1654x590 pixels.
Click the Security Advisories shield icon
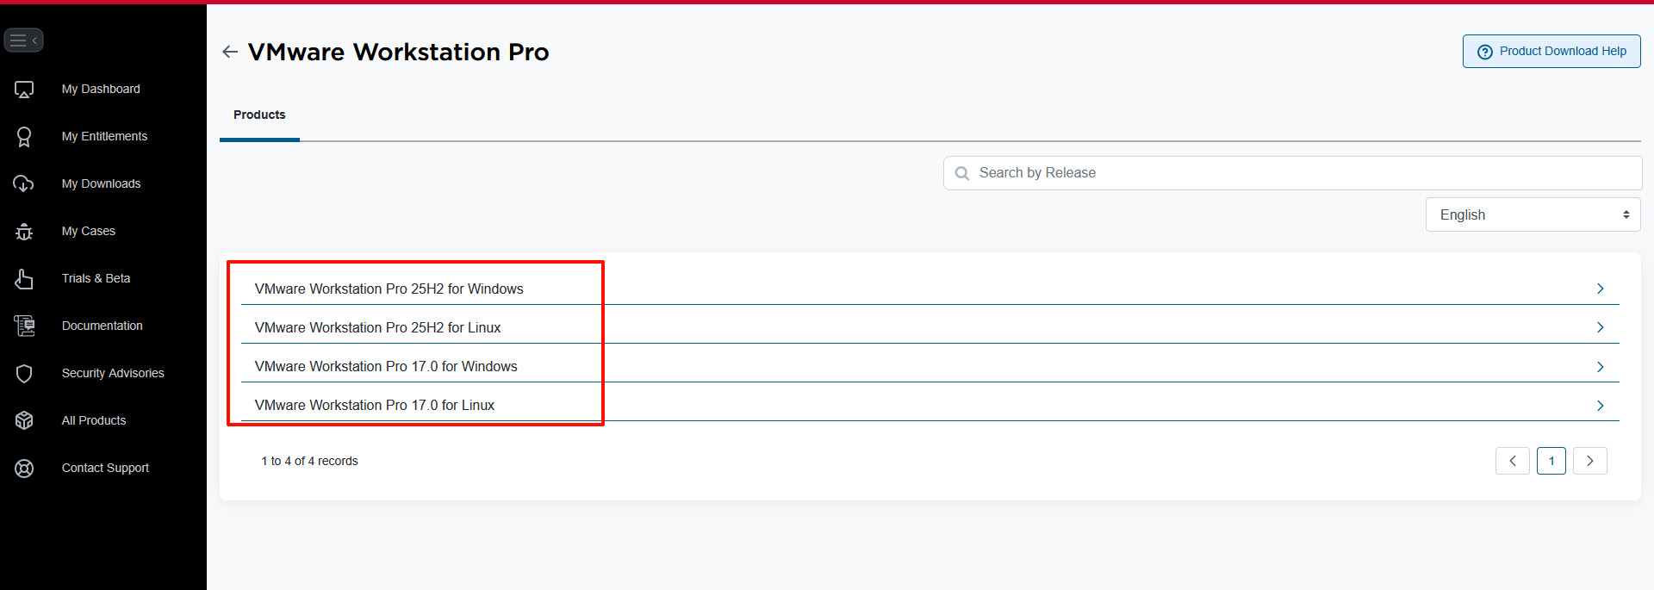pyautogui.click(x=24, y=373)
